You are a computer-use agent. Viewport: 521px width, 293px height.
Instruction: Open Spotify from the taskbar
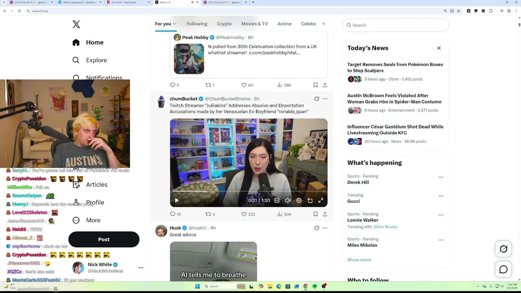[x=315, y=286]
